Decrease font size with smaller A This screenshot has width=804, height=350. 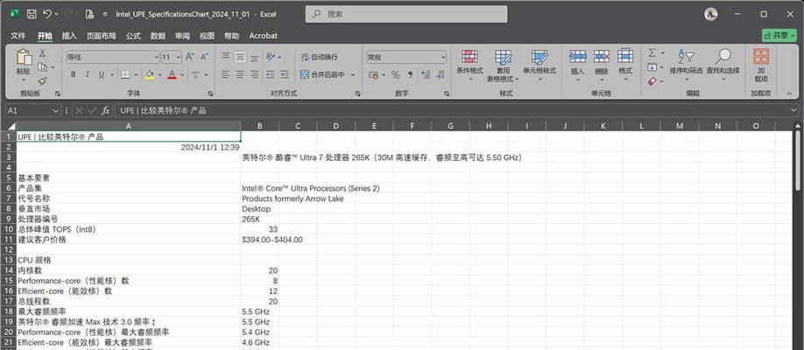coord(204,57)
